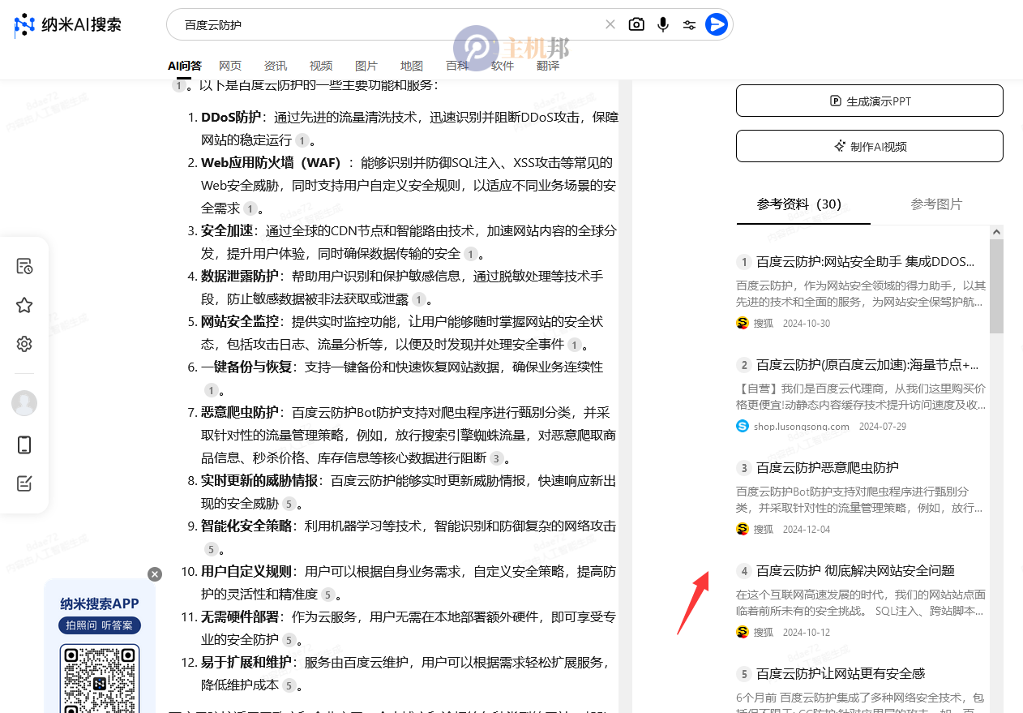This screenshot has height=713, width=1023.
Task: Click the 搜狐 source icon dated 2024-10-12
Action: tap(743, 632)
